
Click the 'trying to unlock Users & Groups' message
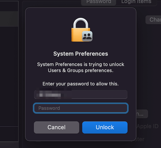(81, 67)
